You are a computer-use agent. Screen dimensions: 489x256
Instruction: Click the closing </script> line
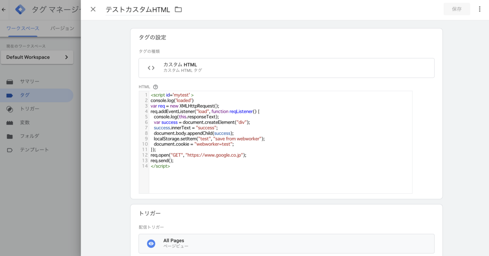[x=160, y=166]
